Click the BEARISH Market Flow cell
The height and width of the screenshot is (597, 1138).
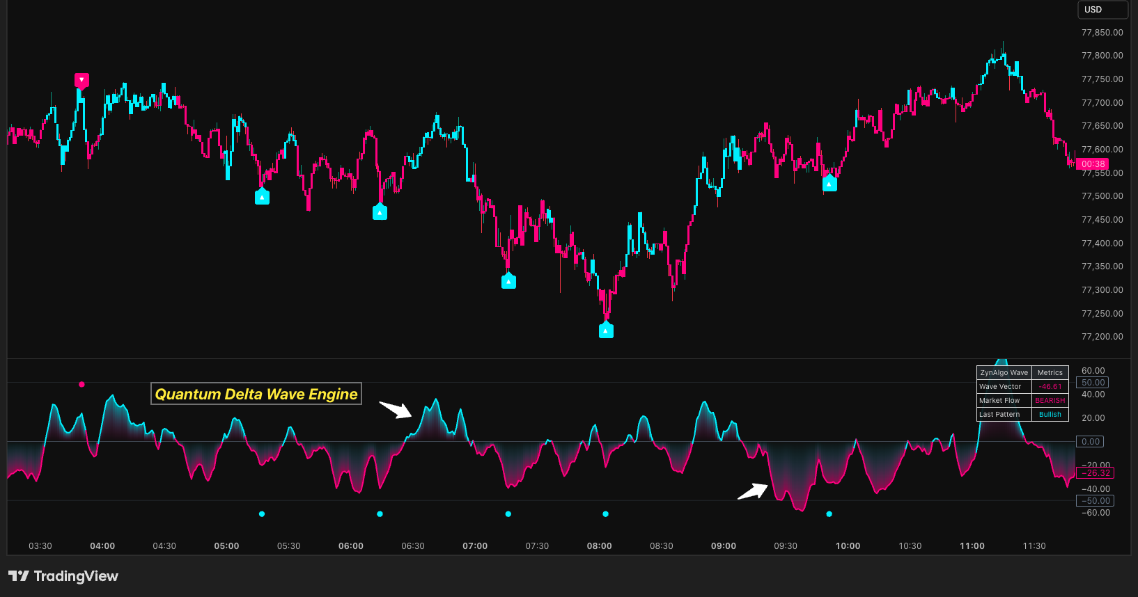(1050, 401)
